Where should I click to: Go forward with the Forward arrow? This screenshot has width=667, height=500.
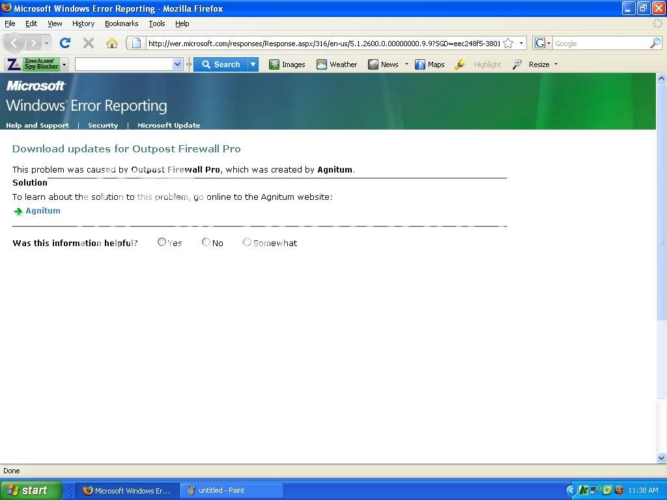(33, 43)
